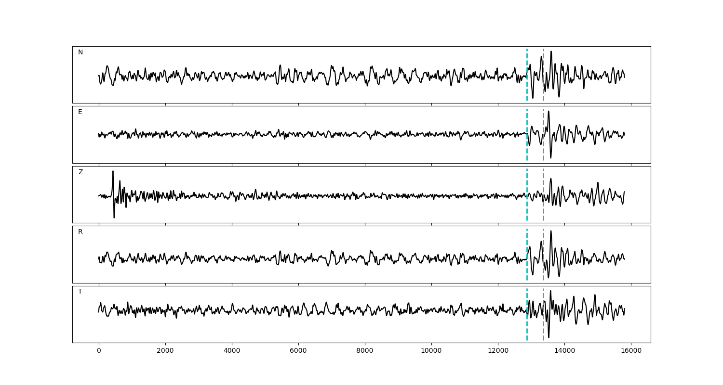
Task: Click the 2000 x-axis tick label
Action: 165,351
